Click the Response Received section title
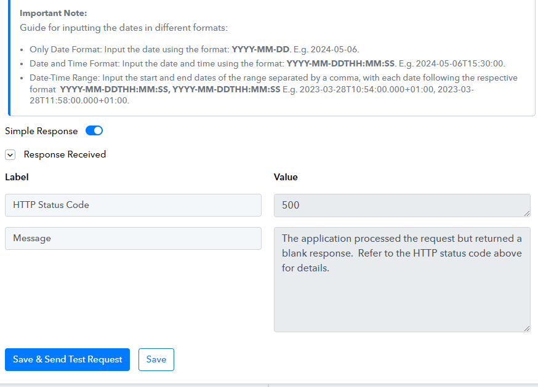Screen dimensions: 538x387 coord(65,154)
